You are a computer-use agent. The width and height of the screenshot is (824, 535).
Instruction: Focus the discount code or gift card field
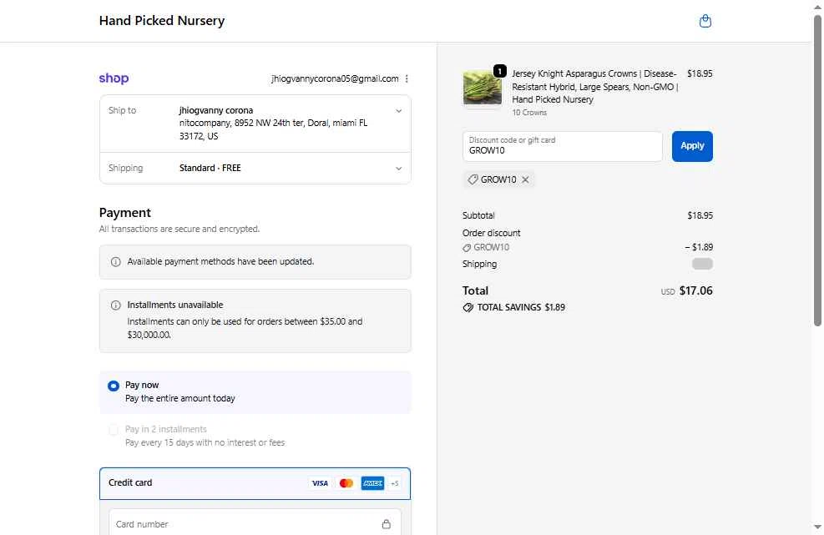[x=563, y=146]
